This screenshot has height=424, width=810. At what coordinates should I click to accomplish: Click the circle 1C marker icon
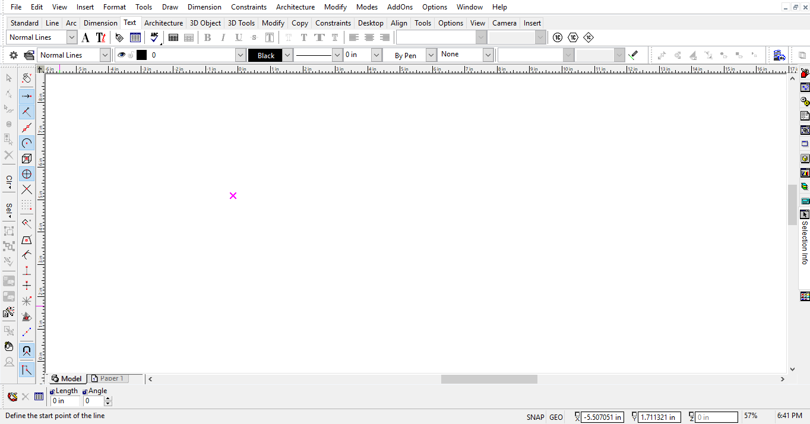point(558,37)
